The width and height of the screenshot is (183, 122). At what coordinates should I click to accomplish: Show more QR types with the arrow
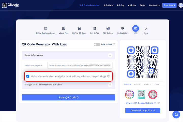click(146, 28)
